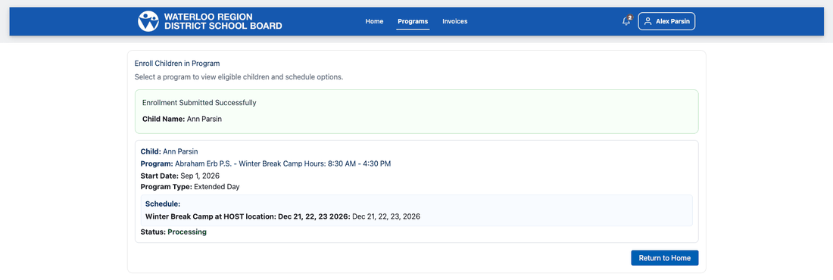
Task: Click the Return to Home button
Action: tap(665, 258)
